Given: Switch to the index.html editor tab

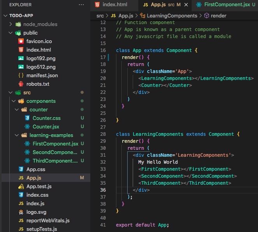Looking at the screenshot, I should click(x=115, y=5).
